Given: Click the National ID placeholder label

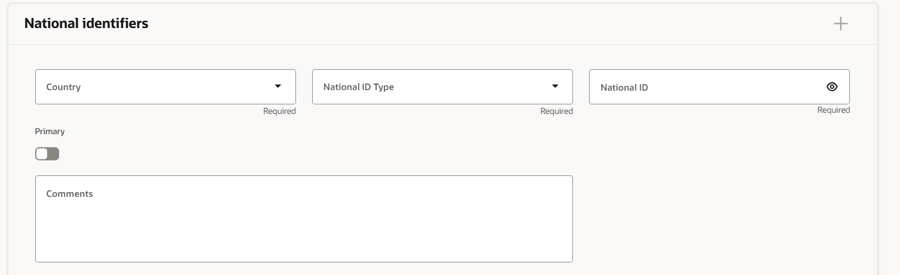Looking at the screenshot, I should click(624, 88).
